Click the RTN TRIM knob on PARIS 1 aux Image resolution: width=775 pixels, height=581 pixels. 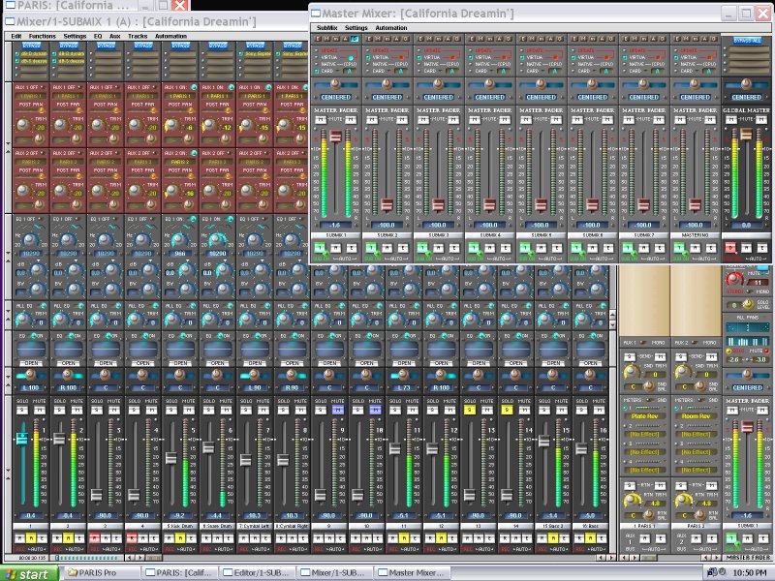point(632,501)
